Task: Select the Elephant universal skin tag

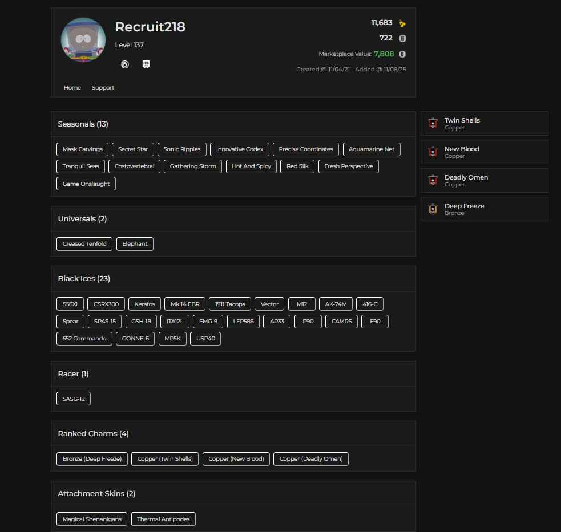Action: (x=135, y=244)
